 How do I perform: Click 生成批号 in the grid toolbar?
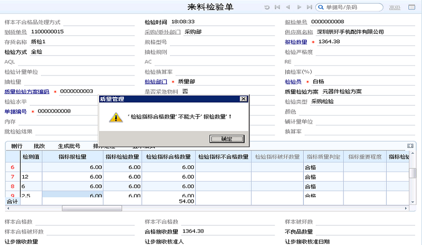click(x=69, y=146)
